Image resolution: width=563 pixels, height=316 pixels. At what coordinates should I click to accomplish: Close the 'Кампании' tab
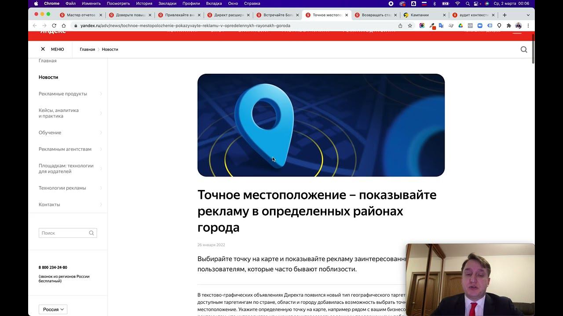coord(445,15)
